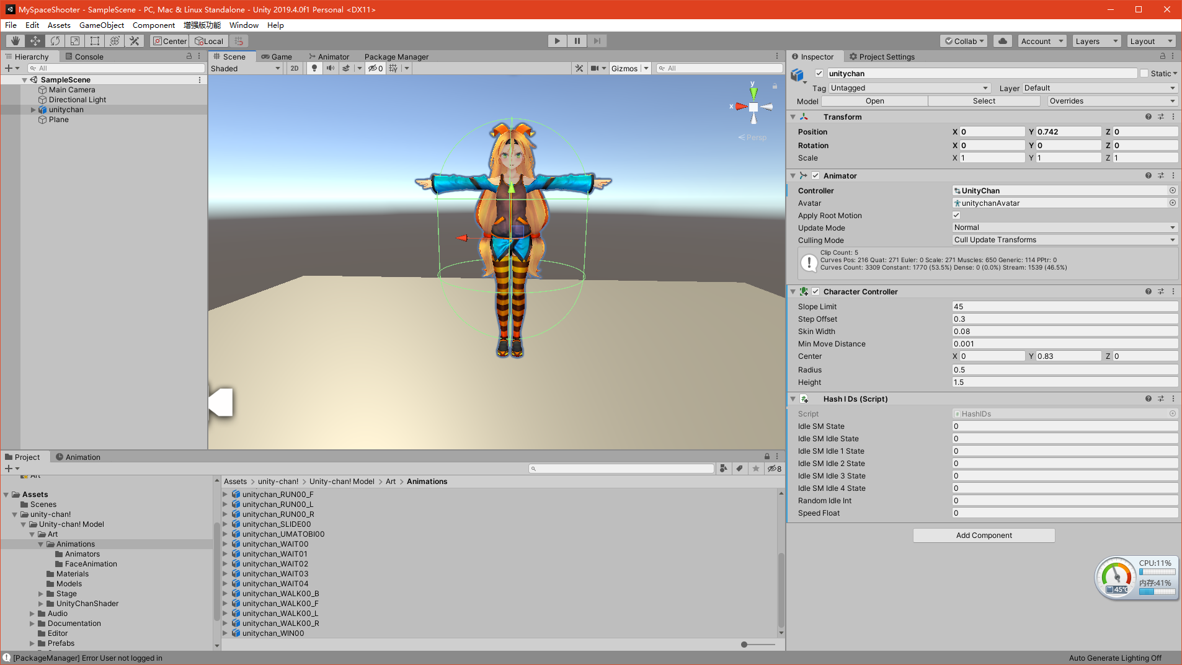Open Animator component preset icon
1182x665 pixels.
point(1161,175)
